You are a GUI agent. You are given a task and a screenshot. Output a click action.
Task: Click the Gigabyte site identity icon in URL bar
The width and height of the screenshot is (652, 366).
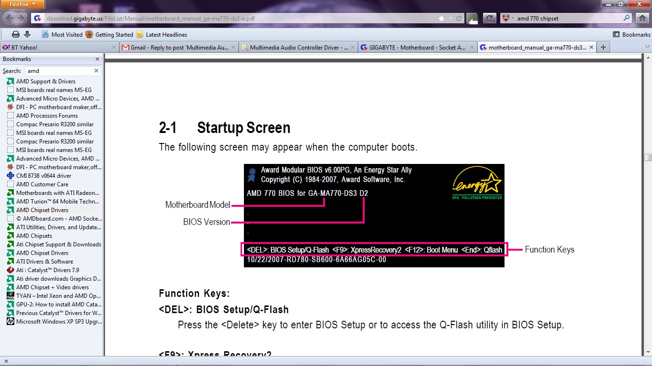coord(38,19)
